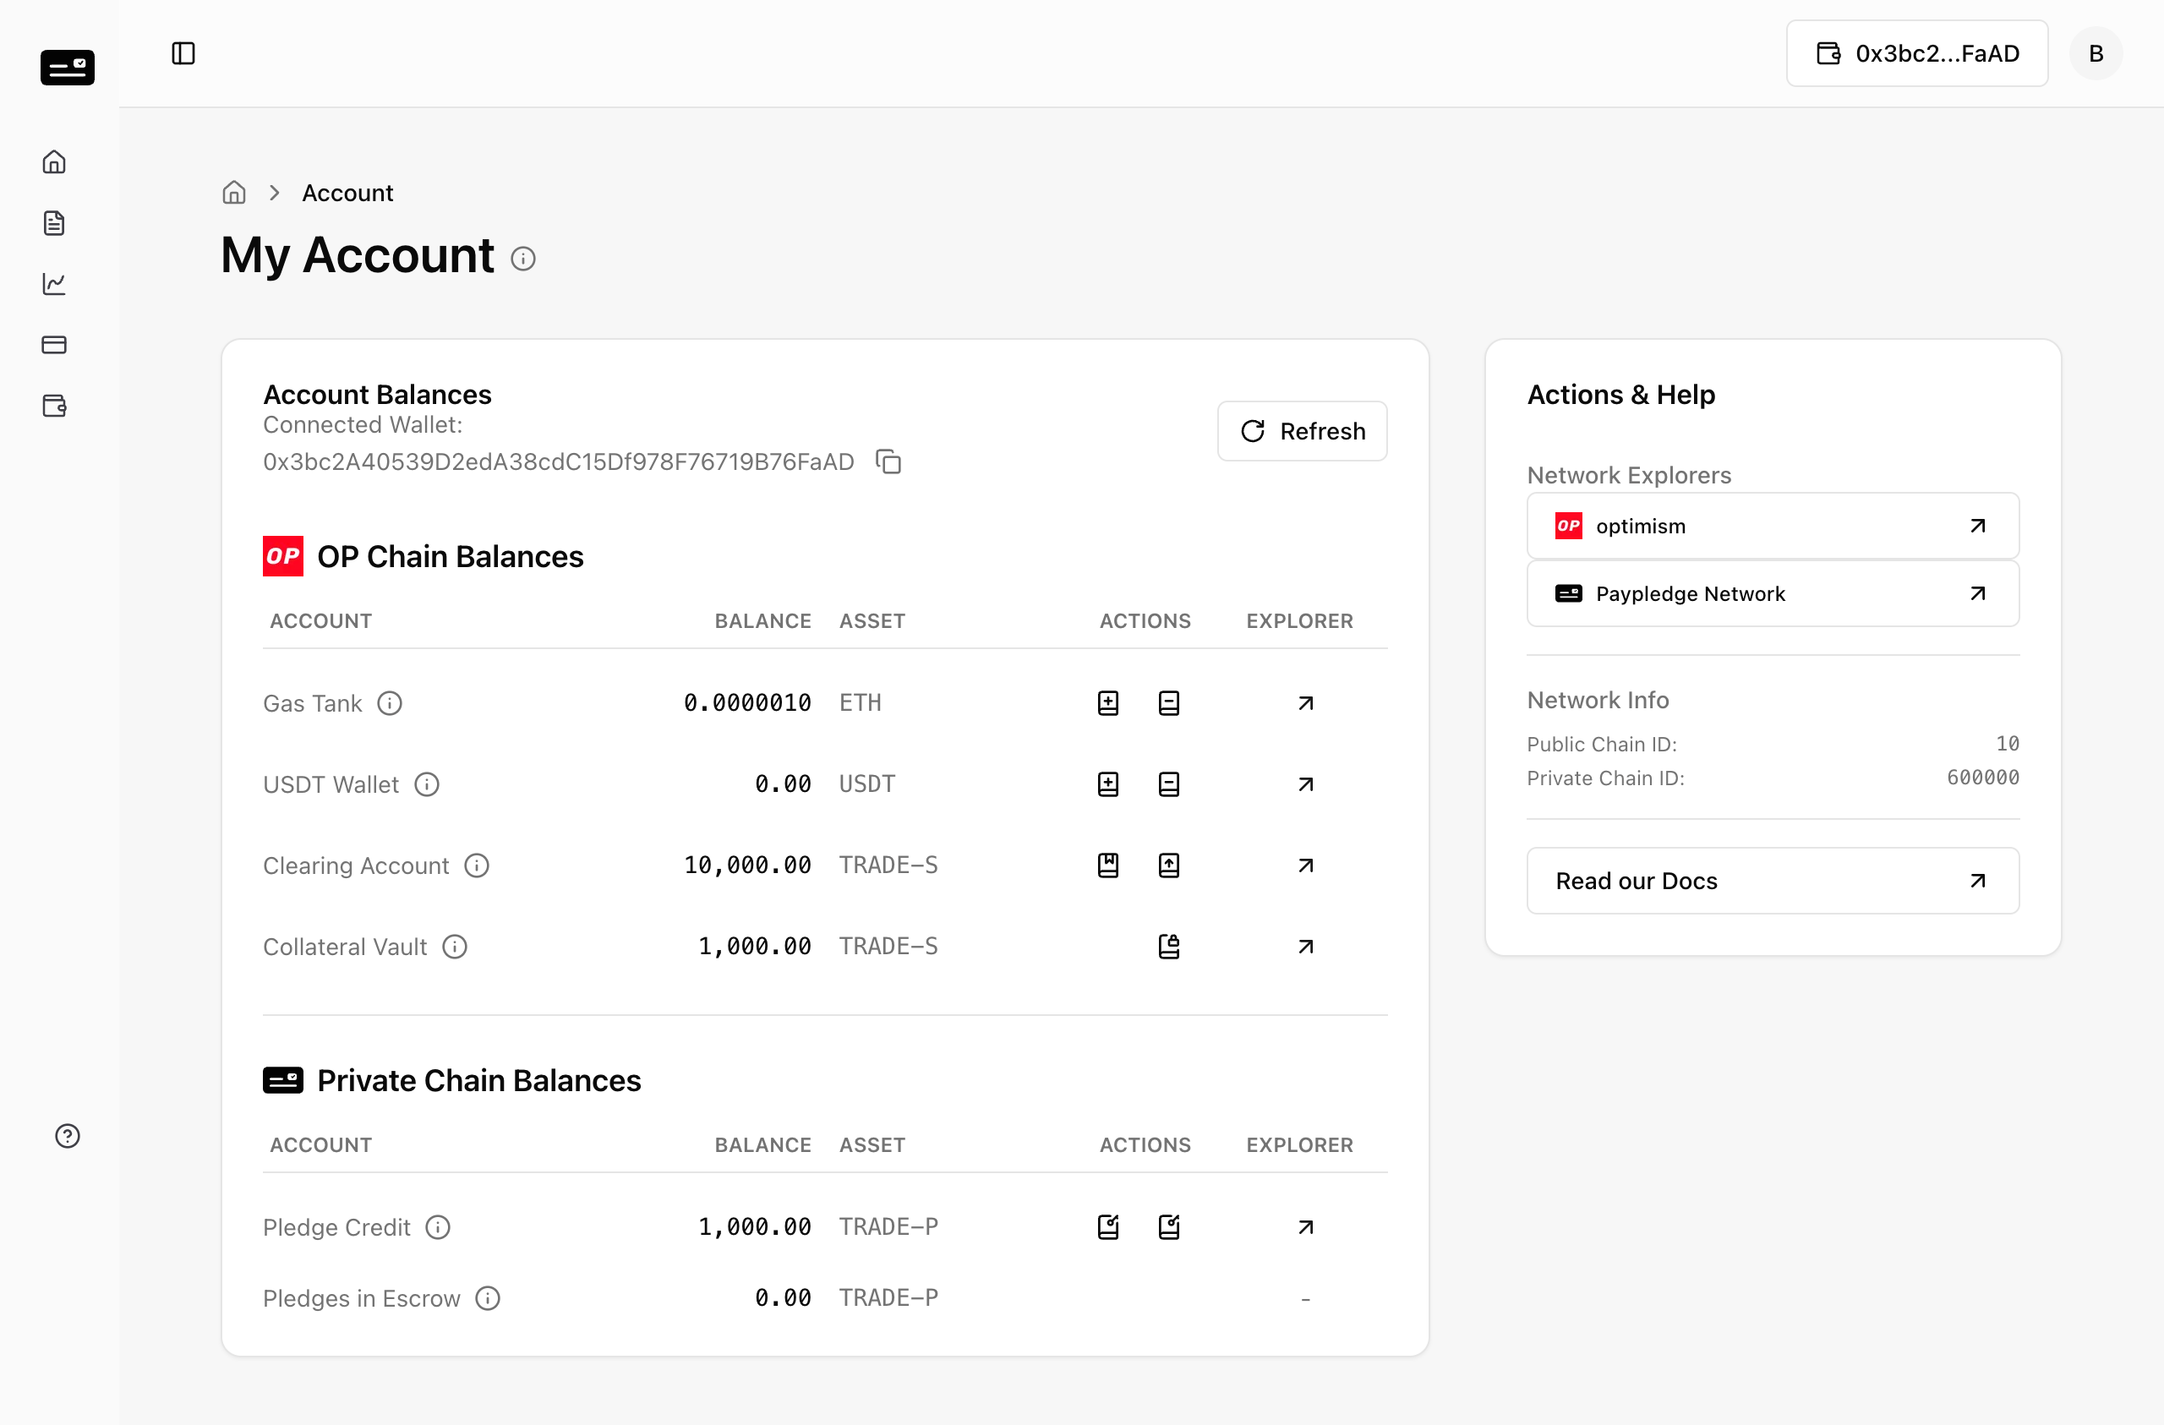
Task: Click the Clearing Account info icon
Action: tap(478, 865)
